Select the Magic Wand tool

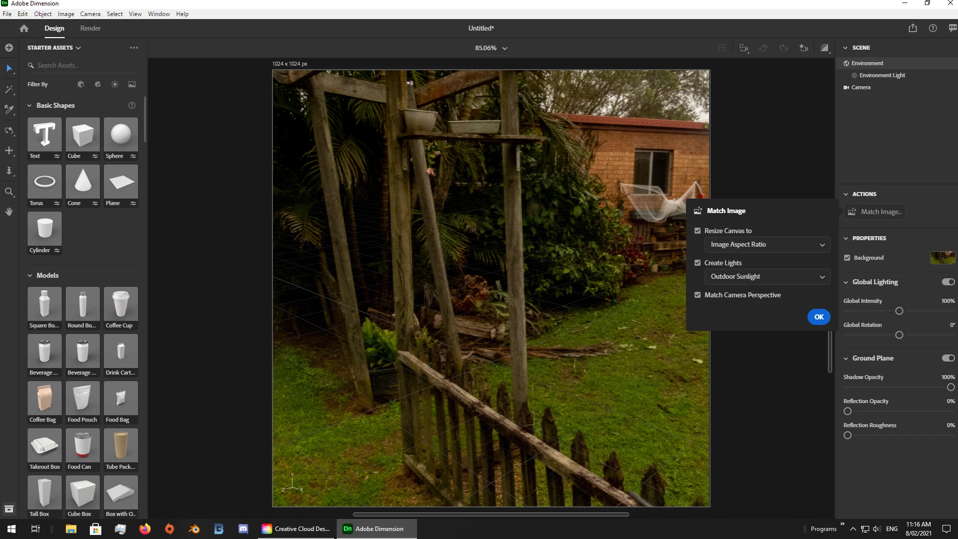click(x=9, y=89)
